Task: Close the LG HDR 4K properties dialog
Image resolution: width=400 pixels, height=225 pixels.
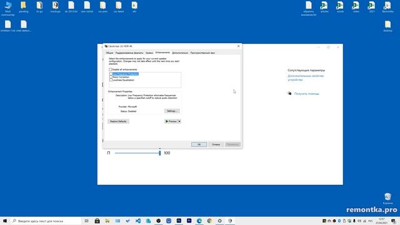Action: (239, 46)
